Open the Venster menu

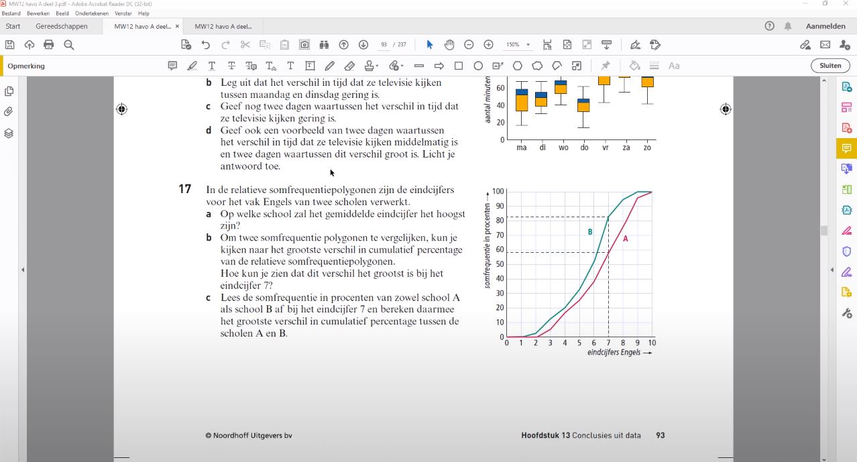pos(123,13)
